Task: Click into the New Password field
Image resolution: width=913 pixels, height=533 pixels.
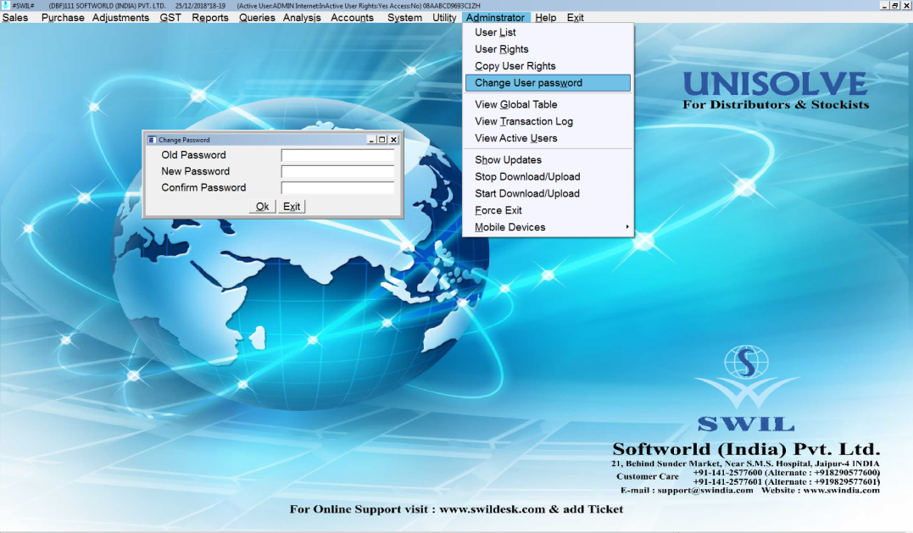Action: [x=337, y=172]
